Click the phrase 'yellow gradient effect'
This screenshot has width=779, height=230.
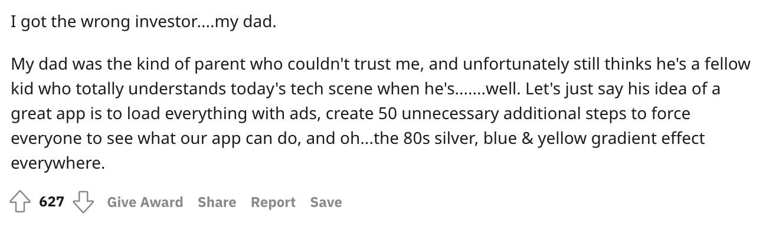pyautogui.click(x=625, y=139)
